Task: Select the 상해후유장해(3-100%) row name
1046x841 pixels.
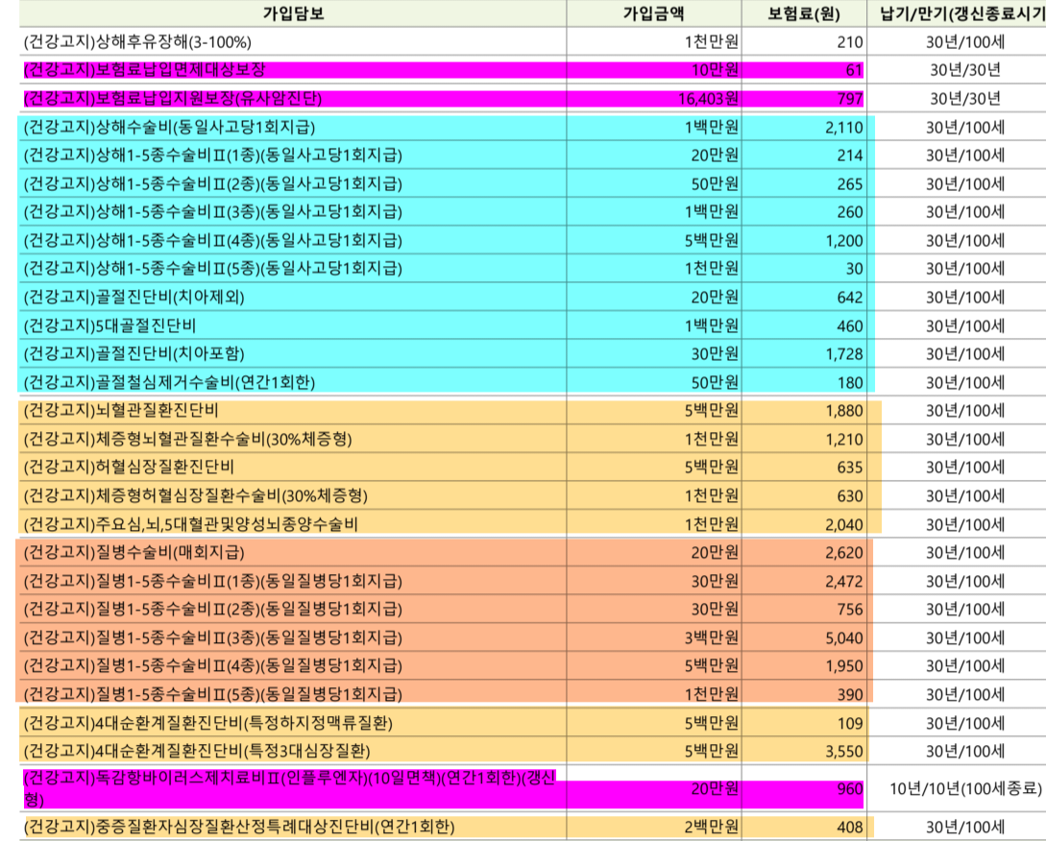Action: 137,42
